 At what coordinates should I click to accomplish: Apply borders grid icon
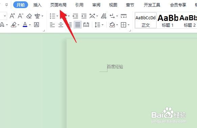tap(123, 25)
